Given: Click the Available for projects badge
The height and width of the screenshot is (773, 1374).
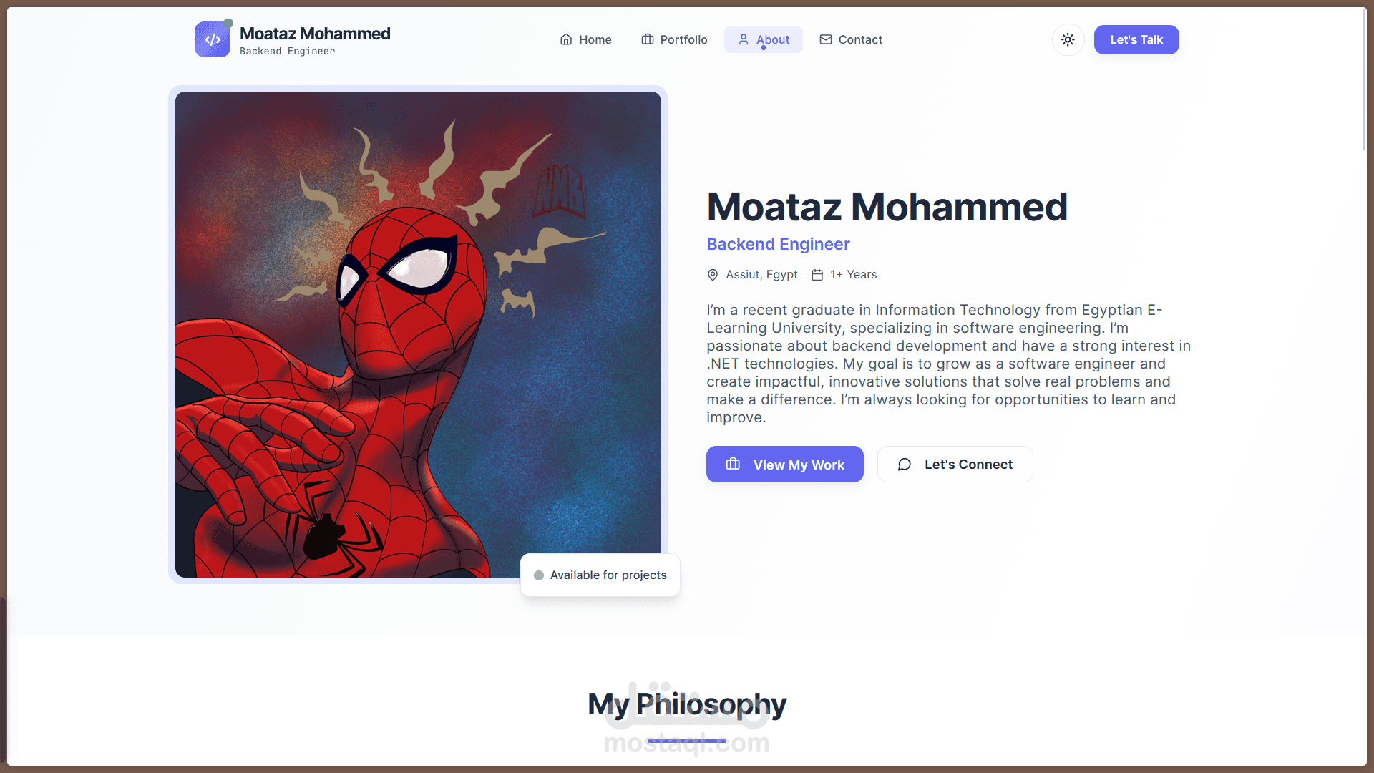Looking at the screenshot, I should click(x=600, y=575).
